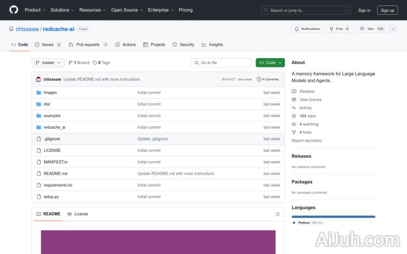Image resolution: width=407 pixels, height=254 pixels.
Task: Open the 0 Tags page
Action: tap(101, 63)
